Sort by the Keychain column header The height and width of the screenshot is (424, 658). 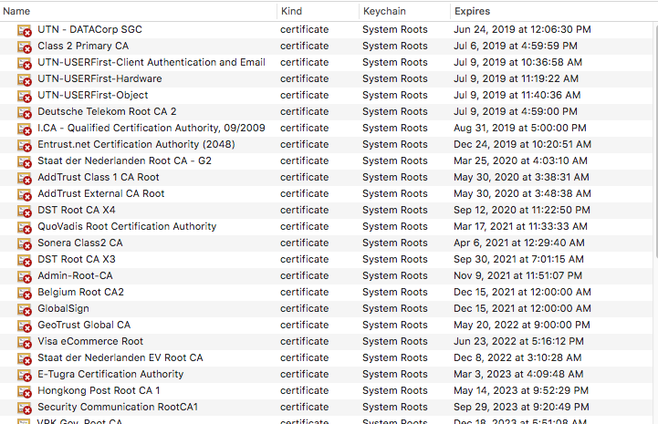pos(404,11)
